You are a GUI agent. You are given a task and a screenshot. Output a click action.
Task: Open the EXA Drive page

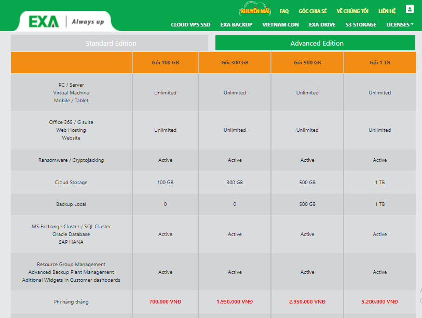click(322, 24)
